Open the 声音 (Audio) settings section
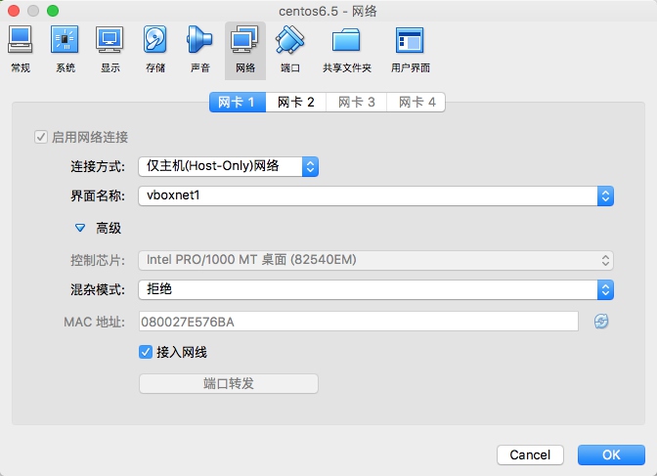This screenshot has width=657, height=476. coord(199,50)
